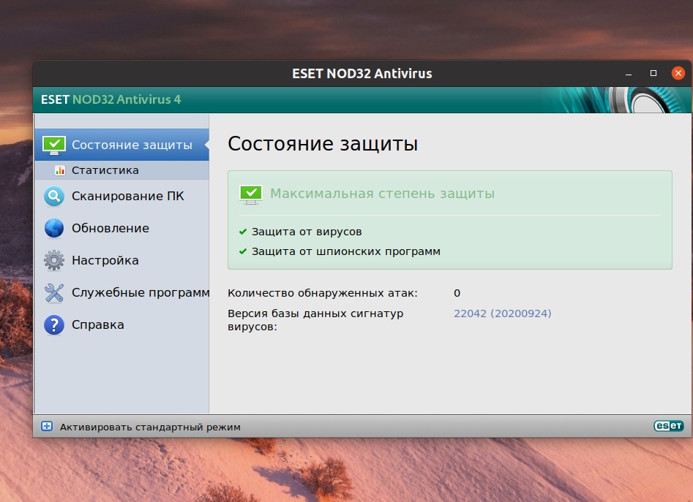Click green checkmark beside 'Защита от шпионских программ'
This screenshot has height=502, width=693.
click(243, 251)
